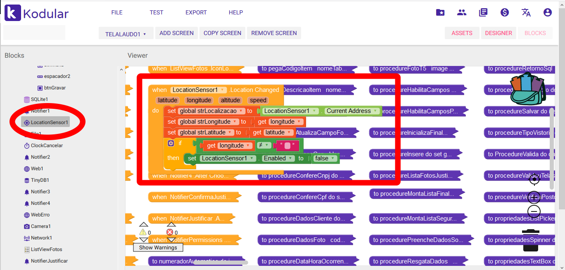Click the speed parameter on the event block

pyautogui.click(x=258, y=100)
